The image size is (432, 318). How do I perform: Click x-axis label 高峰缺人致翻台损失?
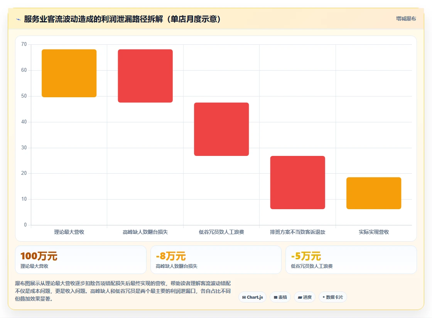pos(145,232)
